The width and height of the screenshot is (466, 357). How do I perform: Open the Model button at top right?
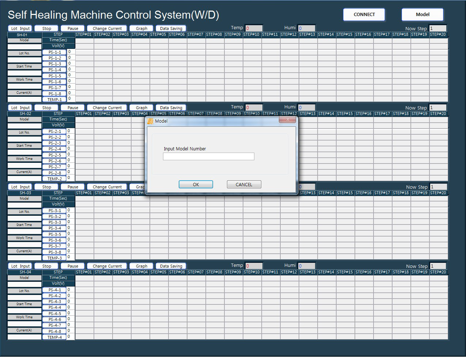click(x=422, y=15)
